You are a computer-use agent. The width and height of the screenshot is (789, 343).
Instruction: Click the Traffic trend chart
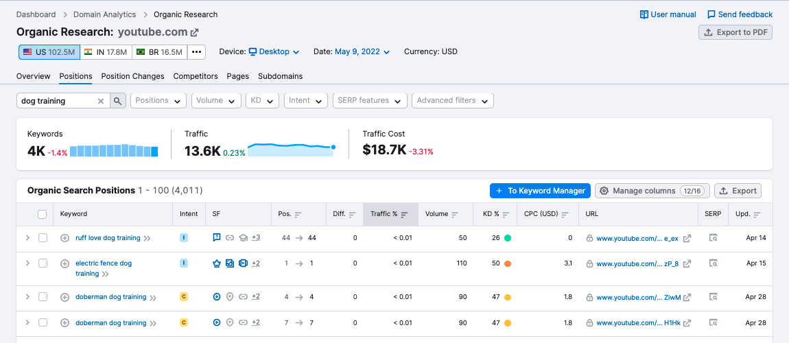(291, 150)
